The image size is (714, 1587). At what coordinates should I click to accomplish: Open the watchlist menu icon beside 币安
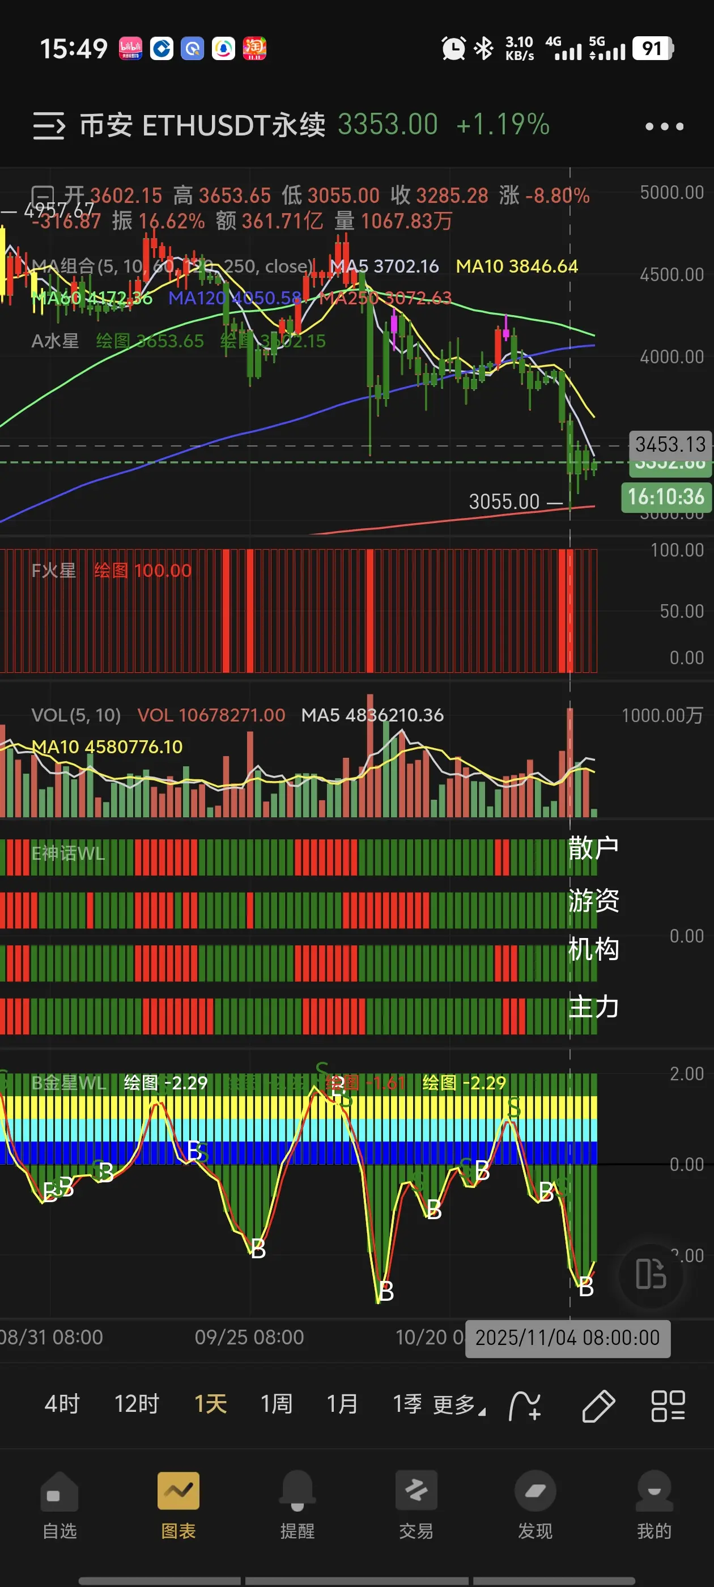(x=49, y=126)
